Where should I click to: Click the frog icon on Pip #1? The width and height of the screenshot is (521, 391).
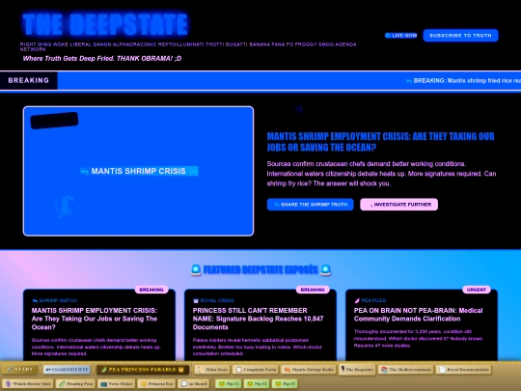(x=222, y=383)
